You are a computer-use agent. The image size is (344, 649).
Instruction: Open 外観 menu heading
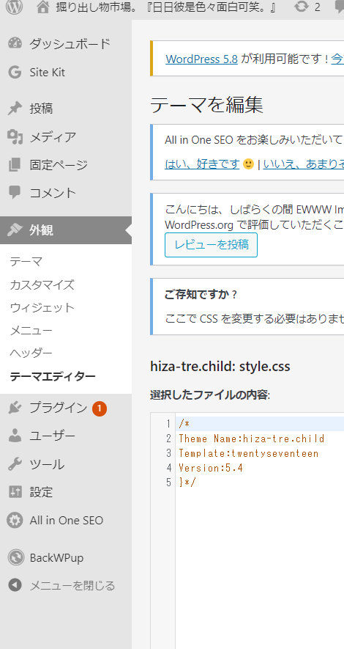[x=41, y=230]
